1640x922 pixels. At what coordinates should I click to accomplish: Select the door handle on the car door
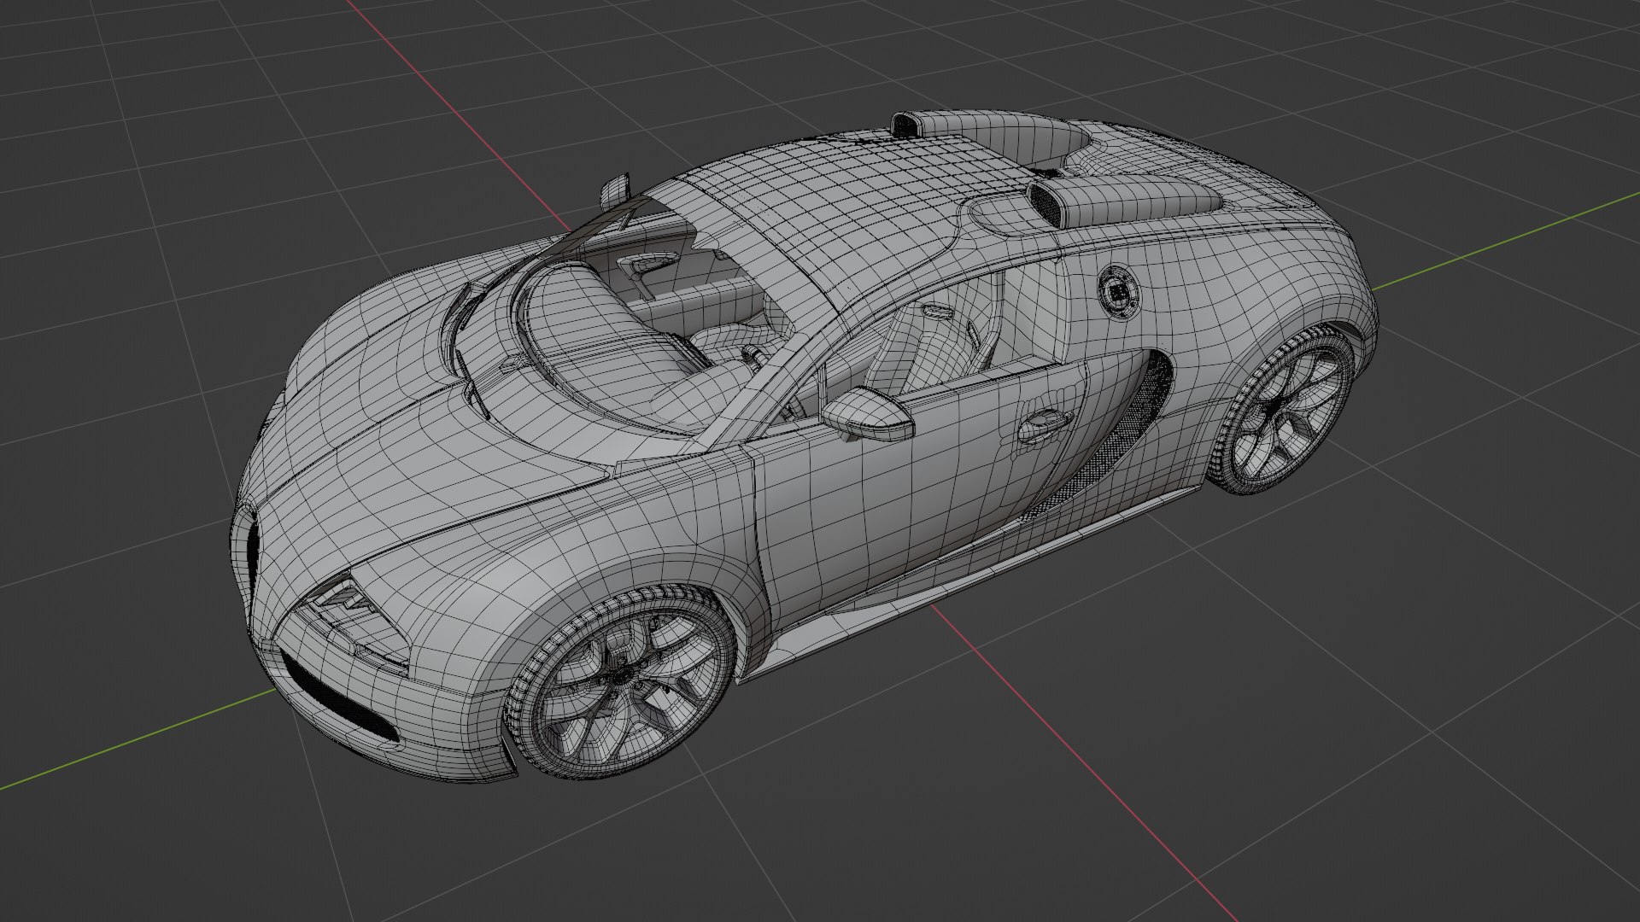point(1045,425)
